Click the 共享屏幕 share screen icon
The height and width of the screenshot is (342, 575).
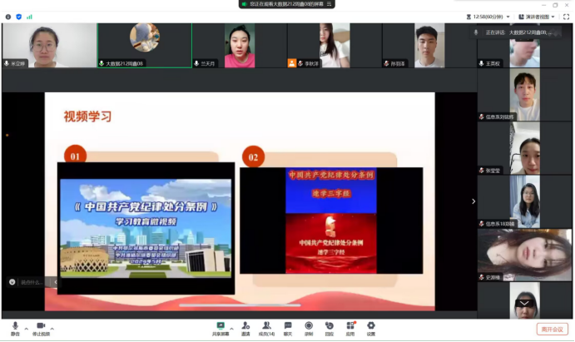[x=221, y=327]
